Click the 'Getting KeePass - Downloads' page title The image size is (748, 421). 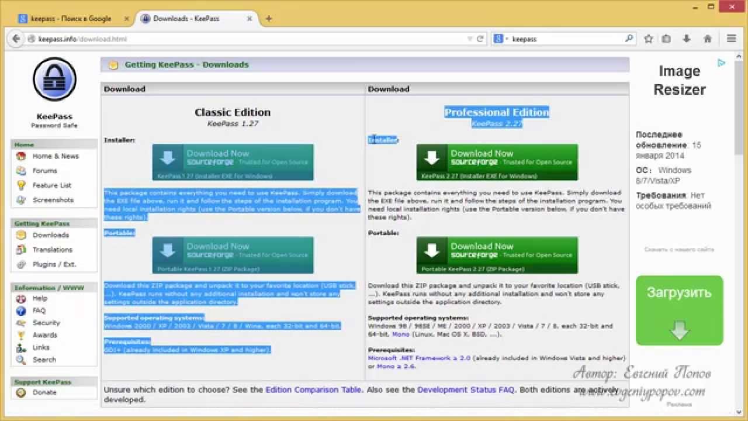pos(187,64)
